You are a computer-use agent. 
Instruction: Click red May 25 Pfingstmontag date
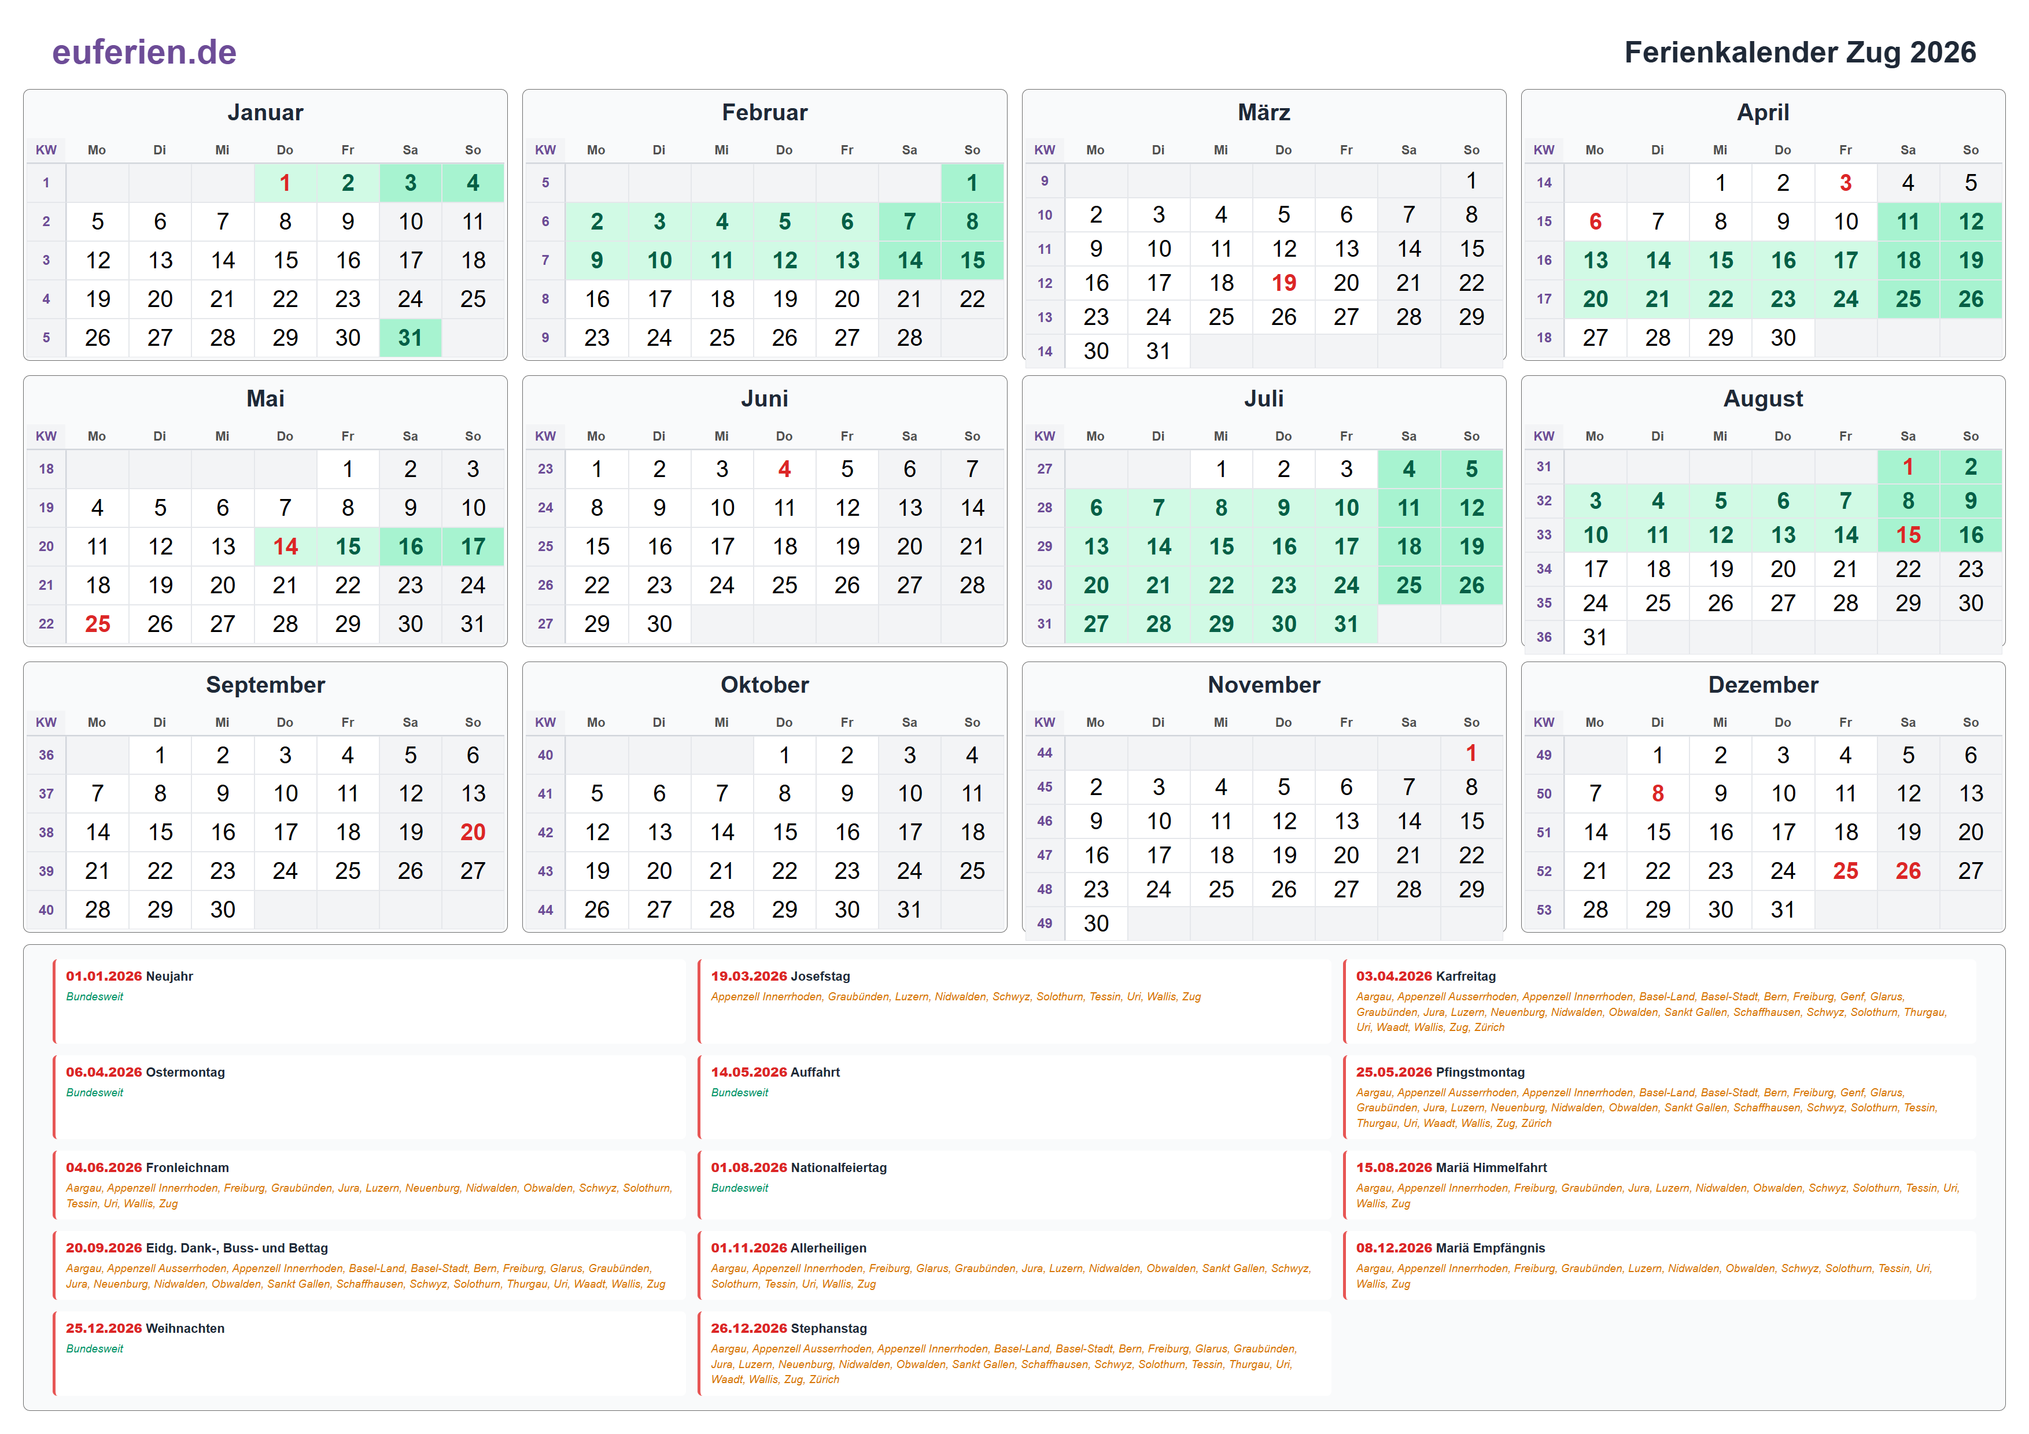[97, 624]
